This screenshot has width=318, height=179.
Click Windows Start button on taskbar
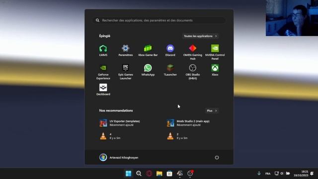click(128, 174)
